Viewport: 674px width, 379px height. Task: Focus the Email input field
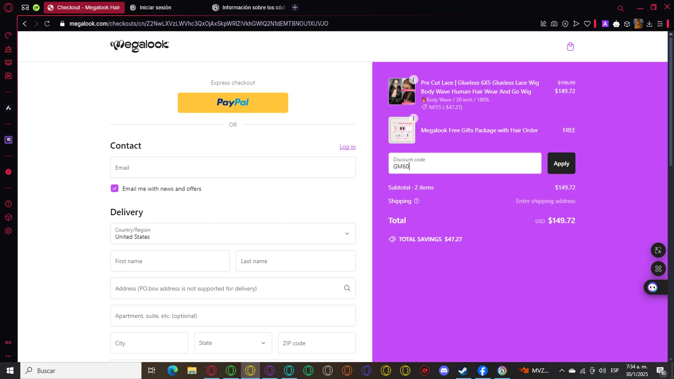pyautogui.click(x=233, y=167)
